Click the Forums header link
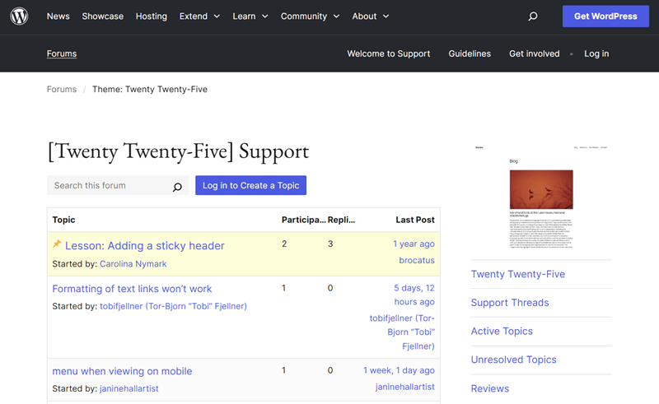Viewport: 659px width, 404px height. (62, 53)
